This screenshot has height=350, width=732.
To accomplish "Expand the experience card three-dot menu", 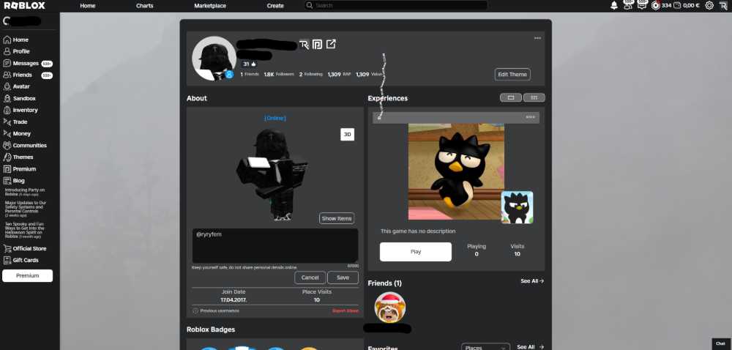I will tap(530, 117).
